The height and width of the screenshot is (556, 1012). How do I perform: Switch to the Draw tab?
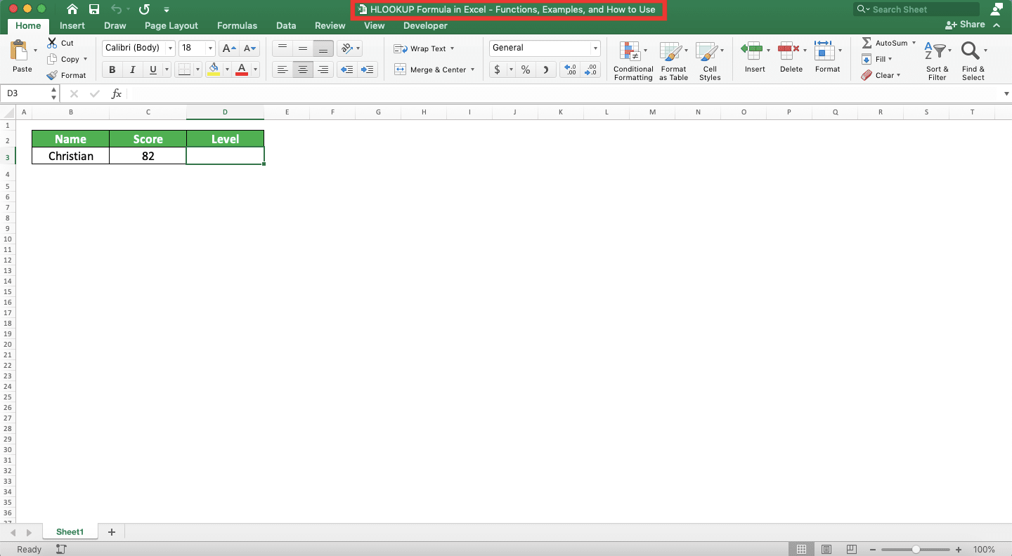pyautogui.click(x=115, y=25)
